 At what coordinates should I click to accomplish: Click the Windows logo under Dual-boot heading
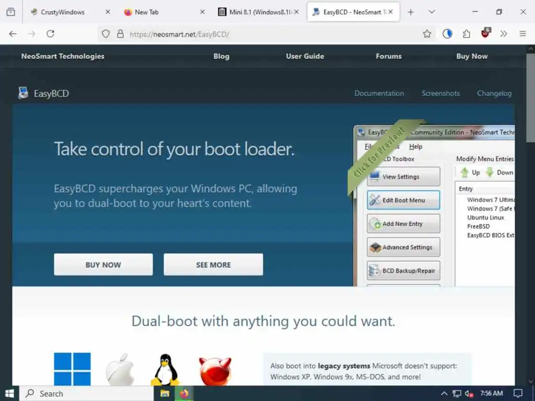72,369
